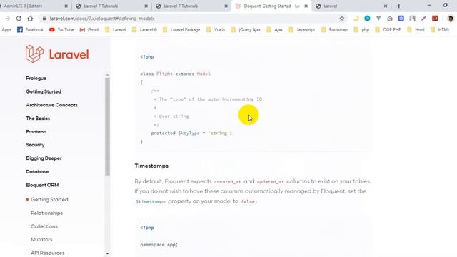Open the Laravel Package bookmark folder
The width and height of the screenshot is (457, 257).
181,29
